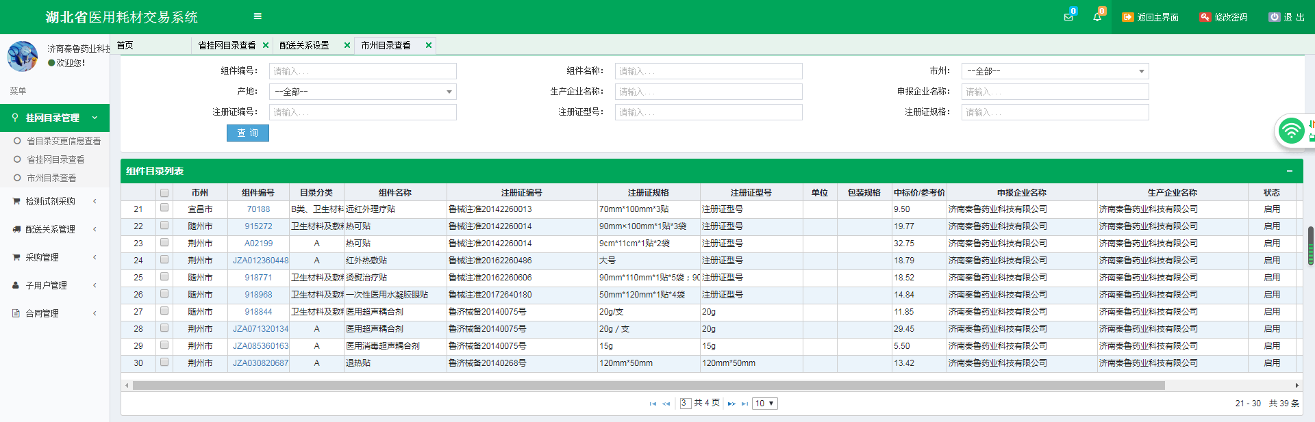The width and height of the screenshot is (1315, 422).
Task: Click the current page number box
Action: click(684, 404)
